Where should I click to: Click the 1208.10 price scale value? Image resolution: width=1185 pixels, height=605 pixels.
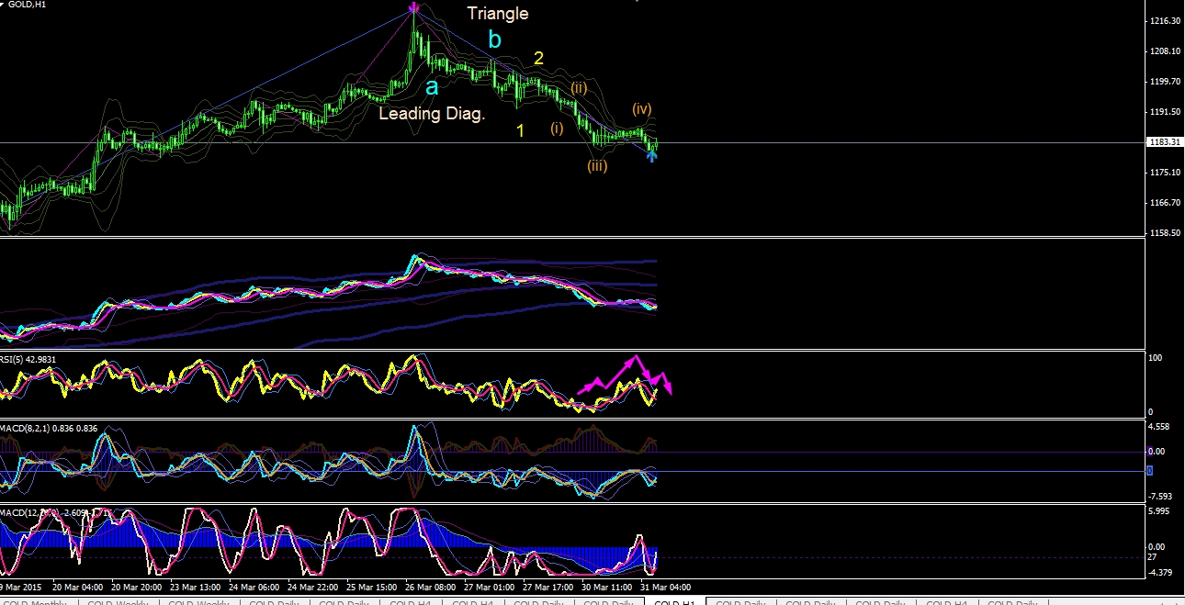coord(1164,51)
